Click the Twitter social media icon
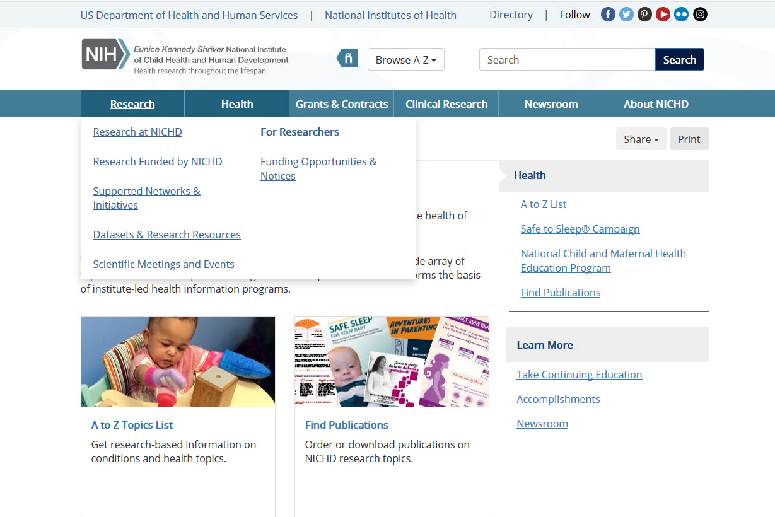The width and height of the screenshot is (775, 517). 626,14
